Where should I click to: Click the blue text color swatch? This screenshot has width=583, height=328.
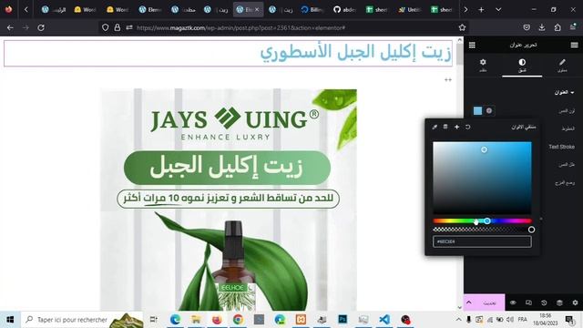click(x=477, y=110)
